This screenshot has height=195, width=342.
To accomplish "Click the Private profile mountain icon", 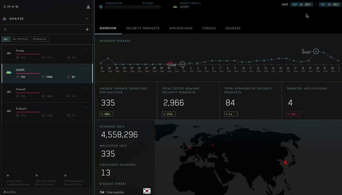I will click(x=9, y=53).
